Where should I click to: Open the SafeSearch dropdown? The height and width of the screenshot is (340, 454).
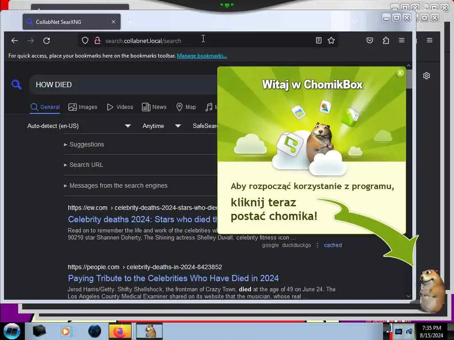(205, 126)
